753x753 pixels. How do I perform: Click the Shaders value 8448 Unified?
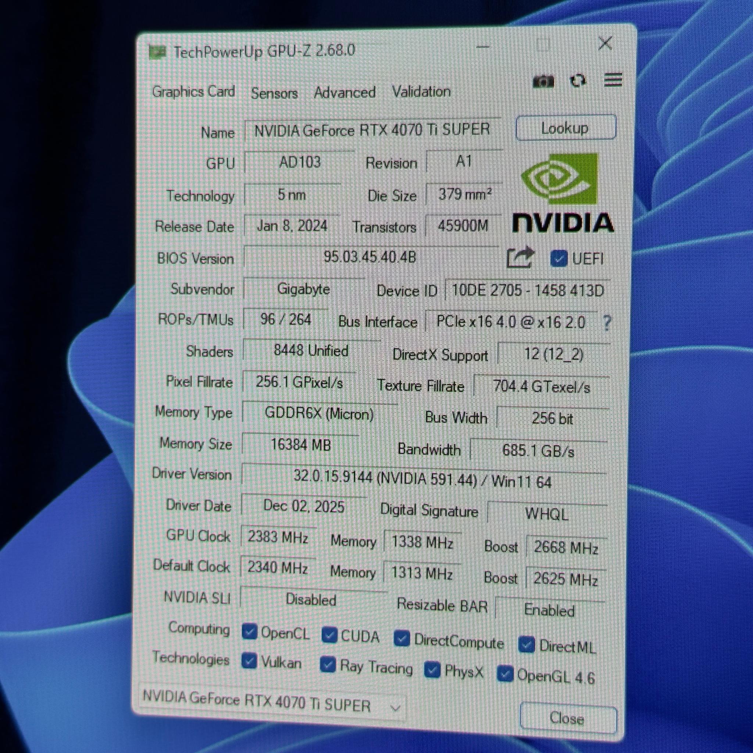pos(311,351)
